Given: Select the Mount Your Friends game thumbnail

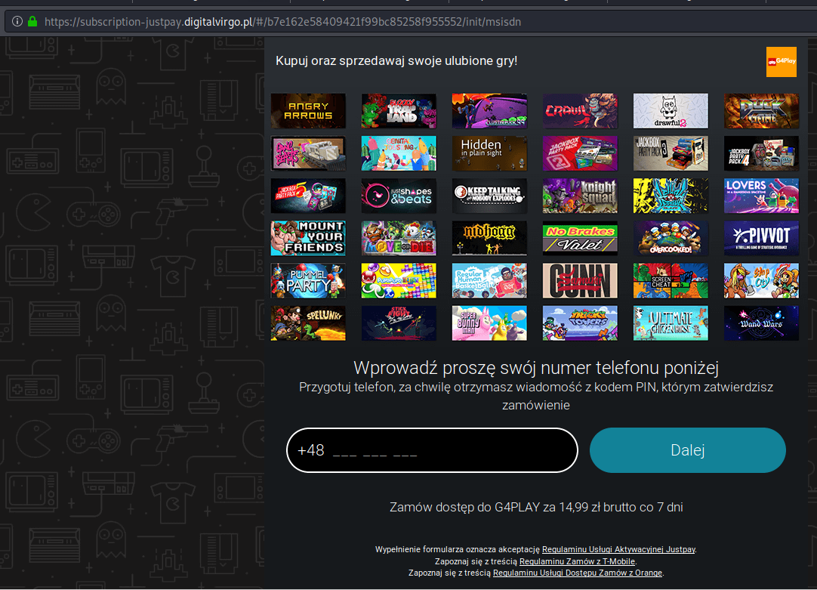Looking at the screenshot, I should (x=308, y=238).
